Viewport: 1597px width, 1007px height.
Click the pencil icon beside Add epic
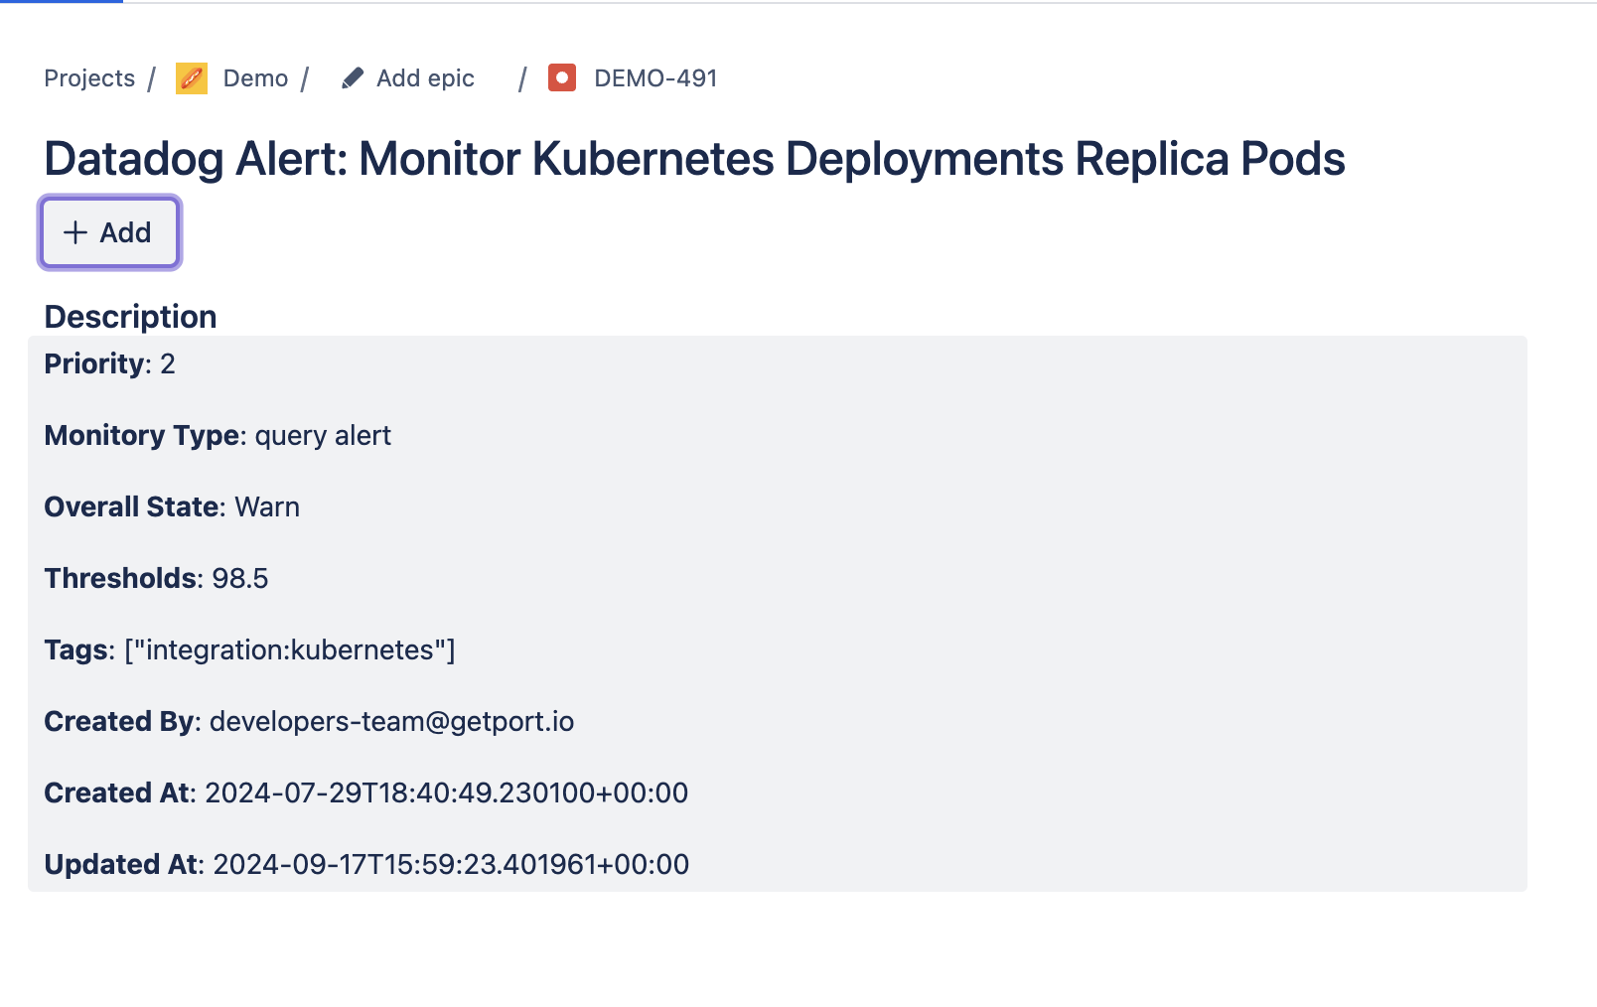point(352,78)
